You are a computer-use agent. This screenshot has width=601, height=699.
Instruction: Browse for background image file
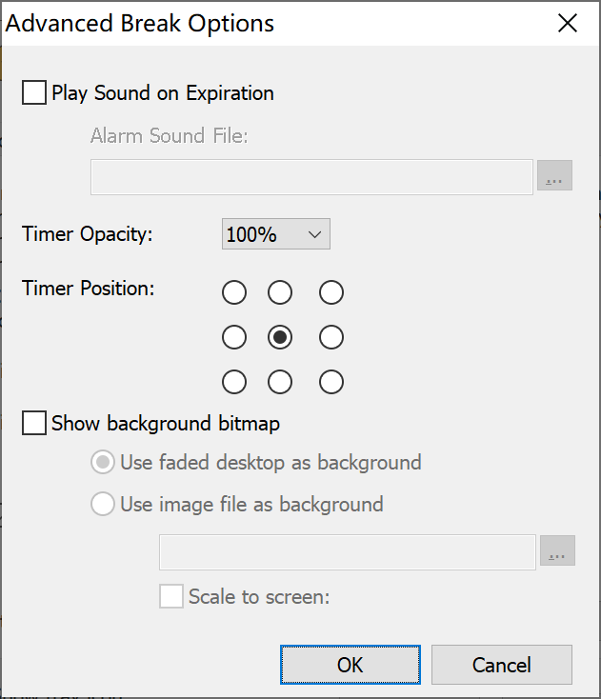coord(557,550)
